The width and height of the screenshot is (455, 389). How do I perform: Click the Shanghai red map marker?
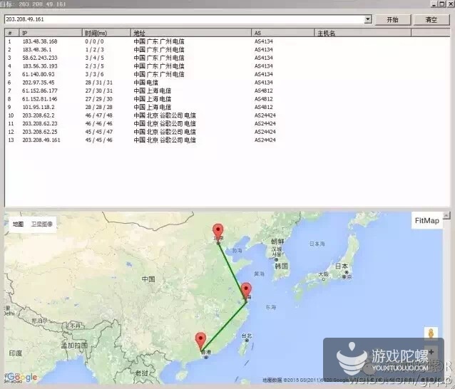[x=246, y=290]
